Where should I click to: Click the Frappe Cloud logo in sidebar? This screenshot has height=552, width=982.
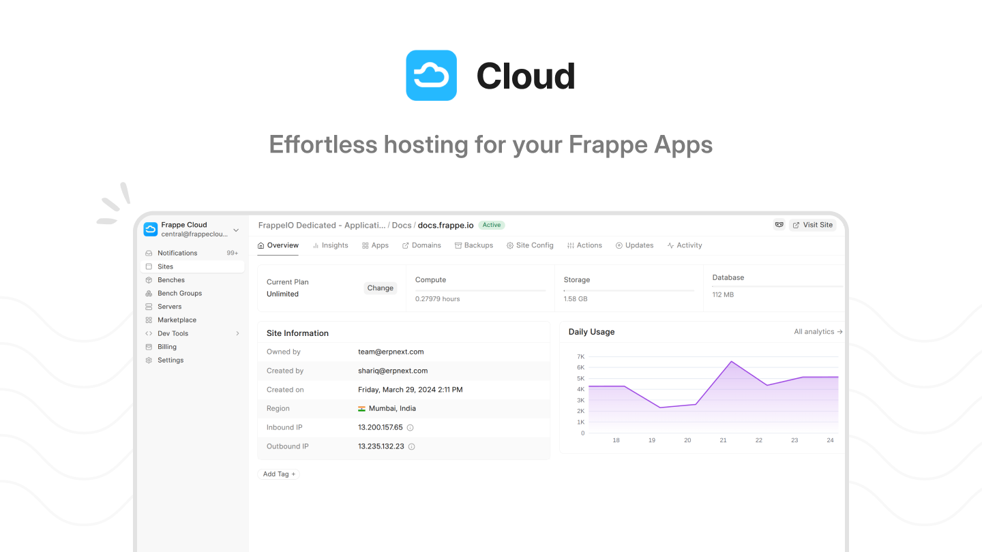pyautogui.click(x=150, y=229)
